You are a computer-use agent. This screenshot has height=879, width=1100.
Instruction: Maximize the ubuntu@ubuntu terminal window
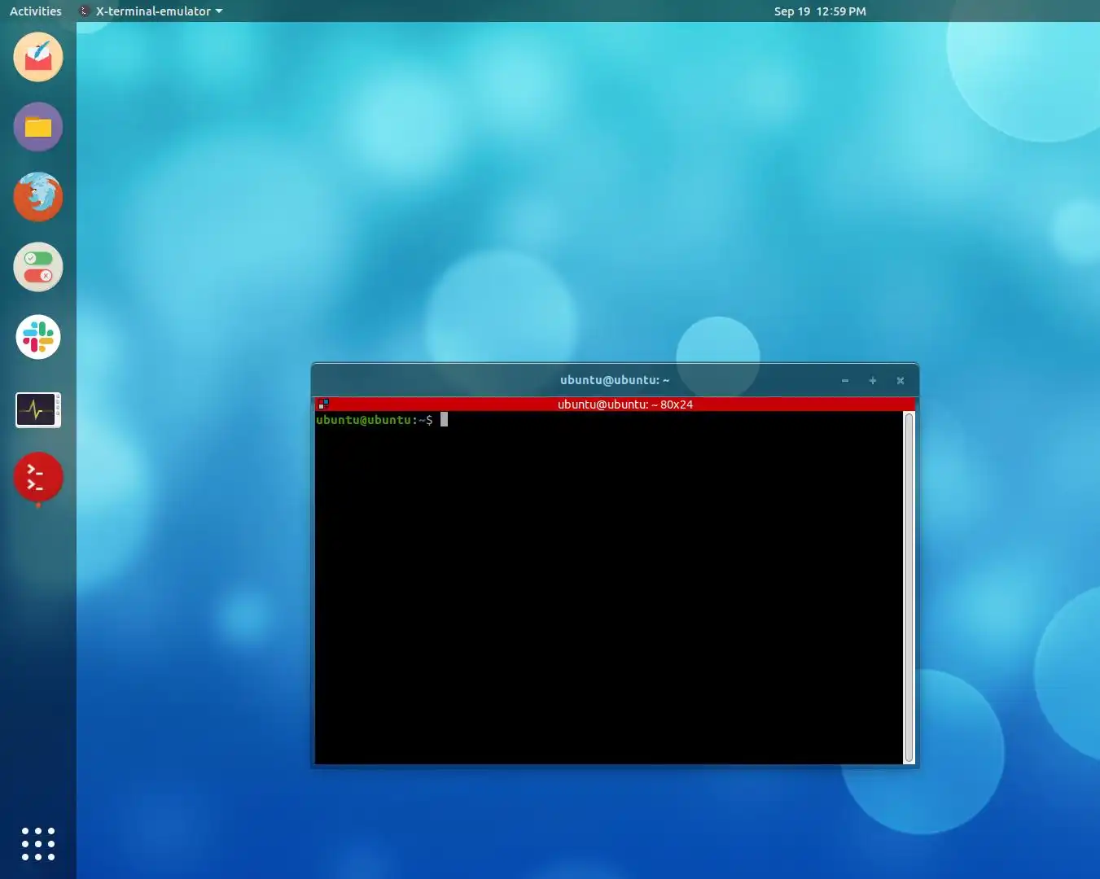click(872, 380)
